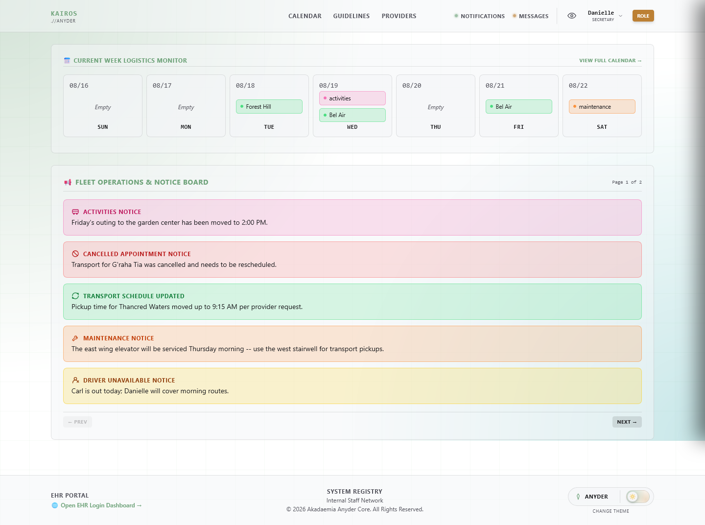Viewport: 705px width, 525px height.
Task: Go to next notice board page
Action: (627, 422)
